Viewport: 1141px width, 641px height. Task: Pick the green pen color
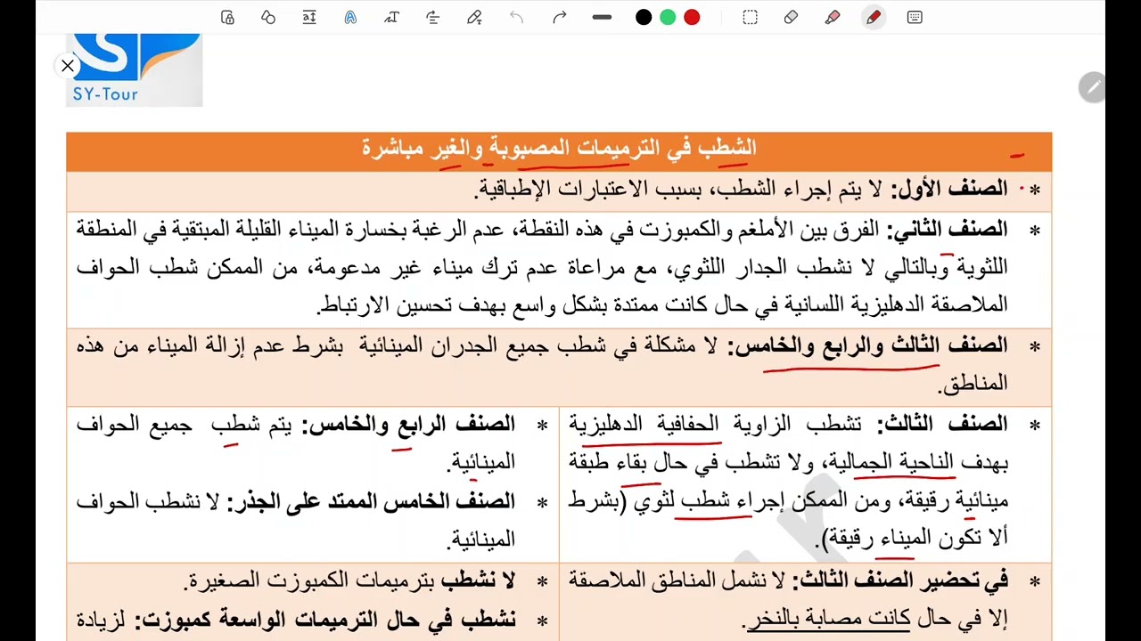click(668, 17)
